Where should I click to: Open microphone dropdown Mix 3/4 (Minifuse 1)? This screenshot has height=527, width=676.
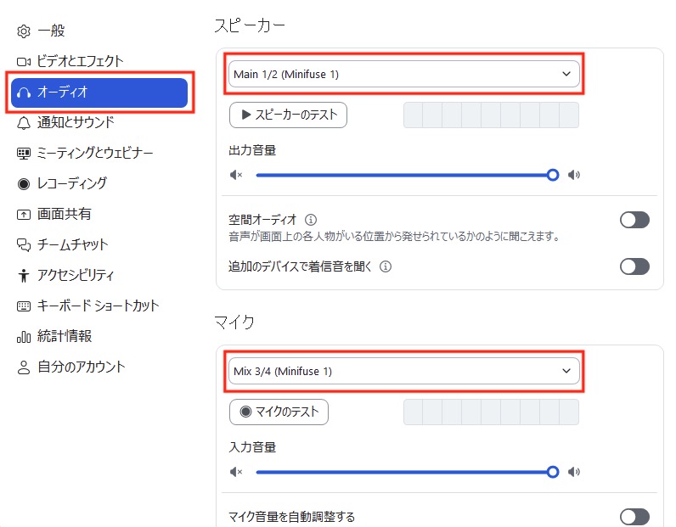(x=404, y=371)
